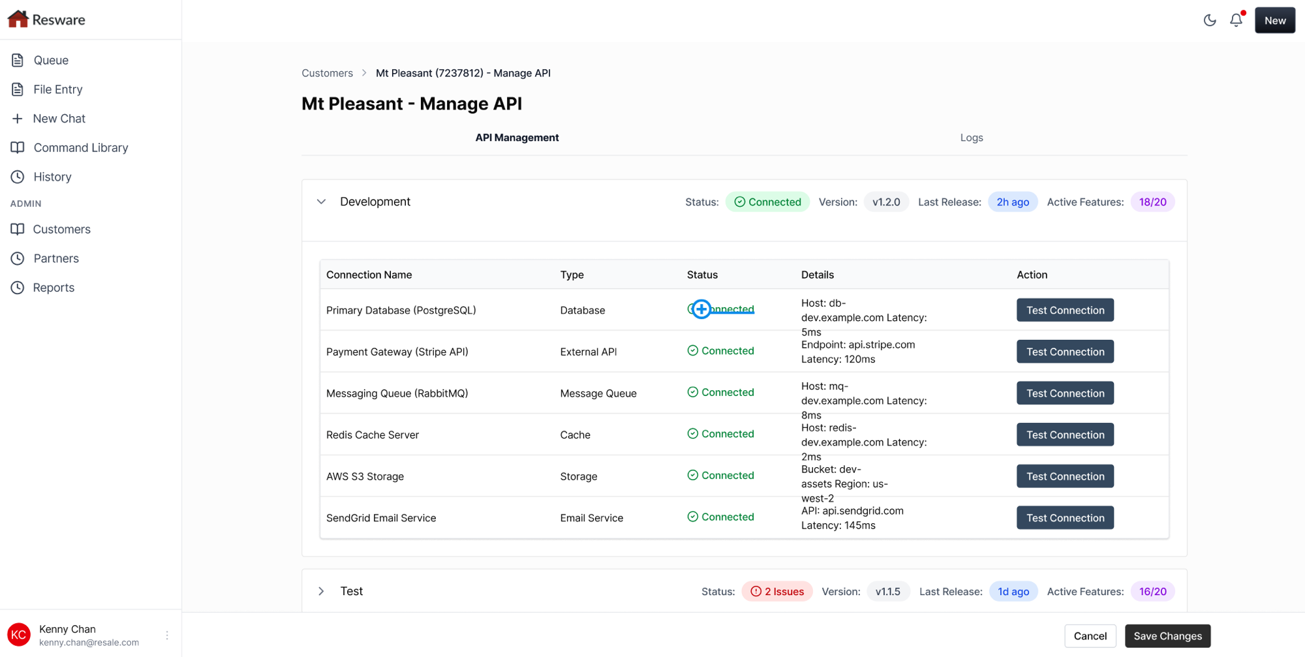
Task: Click the Queue document icon
Action: click(x=18, y=60)
